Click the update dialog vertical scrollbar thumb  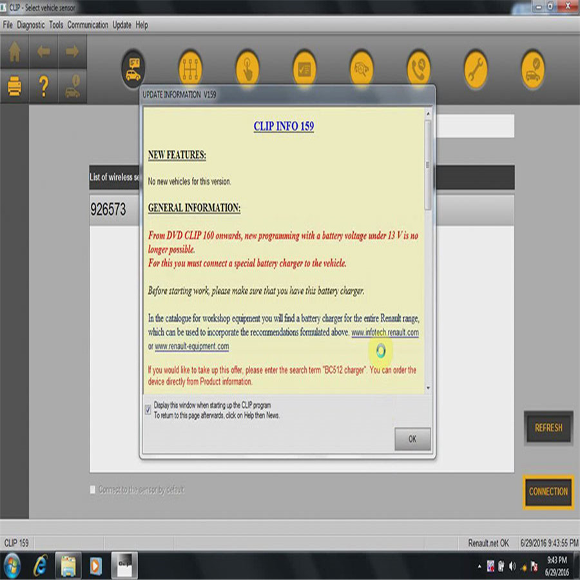[x=428, y=165]
